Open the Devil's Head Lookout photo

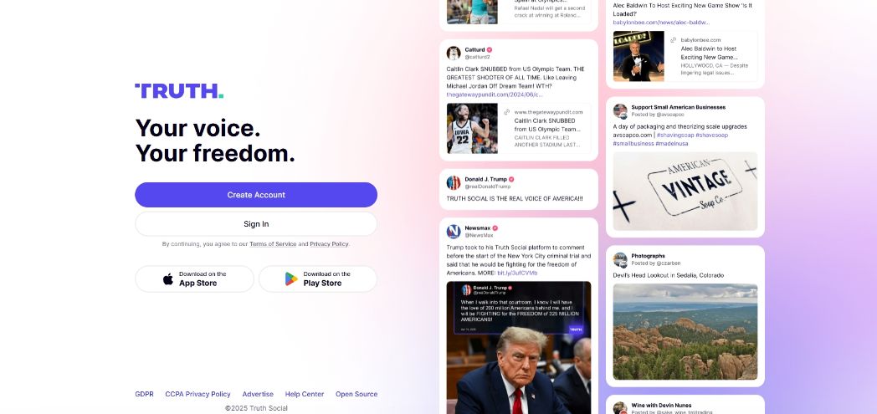pos(685,332)
